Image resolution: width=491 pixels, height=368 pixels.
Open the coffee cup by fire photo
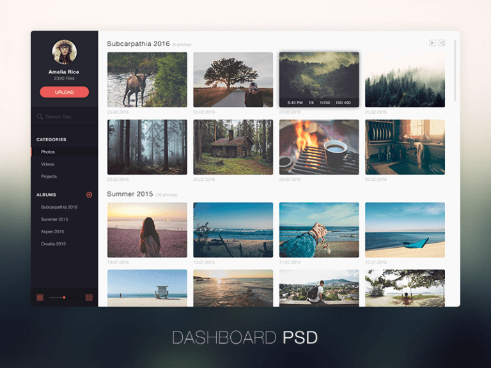point(319,147)
